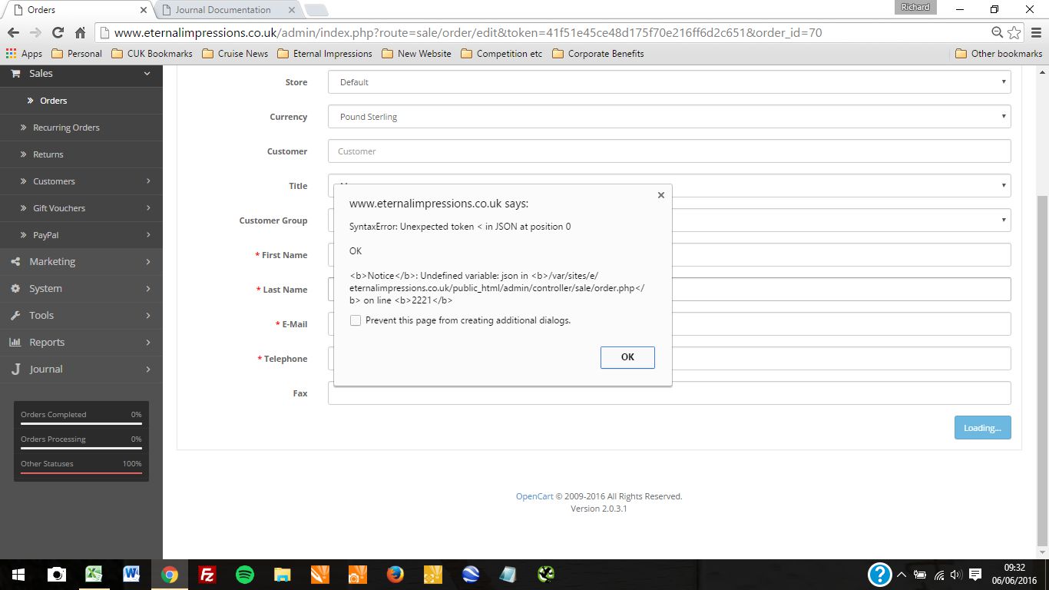Viewport: 1049px width, 590px height.
Task: Expand the System menu
Action: 81,289
